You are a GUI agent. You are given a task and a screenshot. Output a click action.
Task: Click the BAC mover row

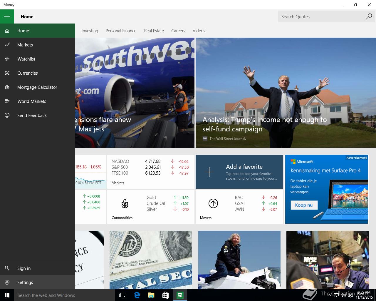click(x=256, y=197)
